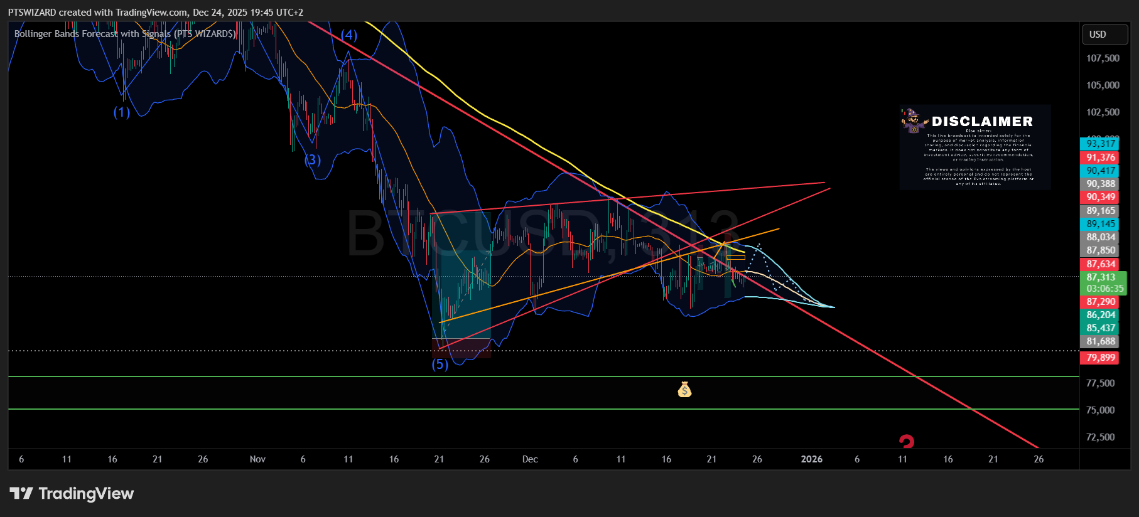Open the USD currency selector
The width and height of the screenshot is (1139, 517).
pyautogui.click(x=1104, y=35)
